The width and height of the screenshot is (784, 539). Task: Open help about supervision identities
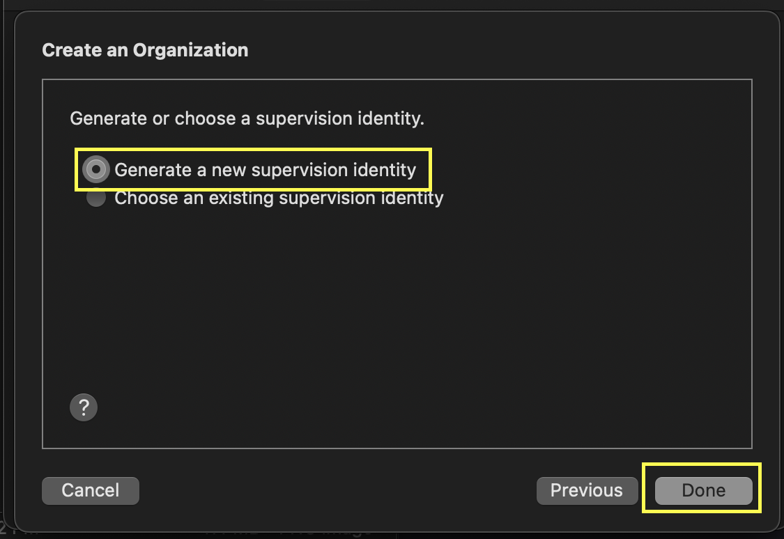click(83, 407)
